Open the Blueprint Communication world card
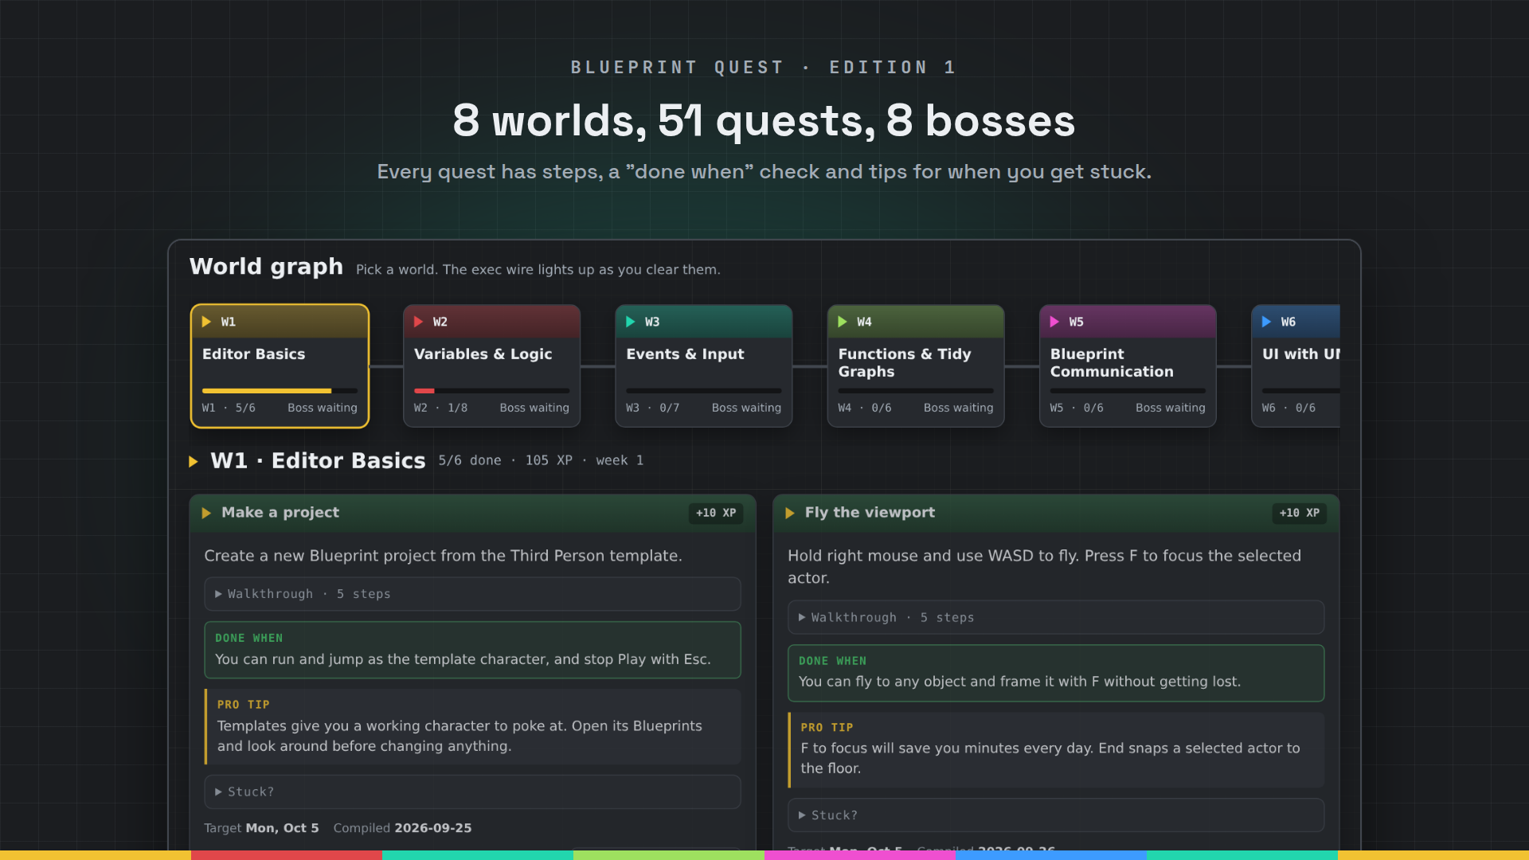Screen dimensions: 1529x860 [1128, 366]
